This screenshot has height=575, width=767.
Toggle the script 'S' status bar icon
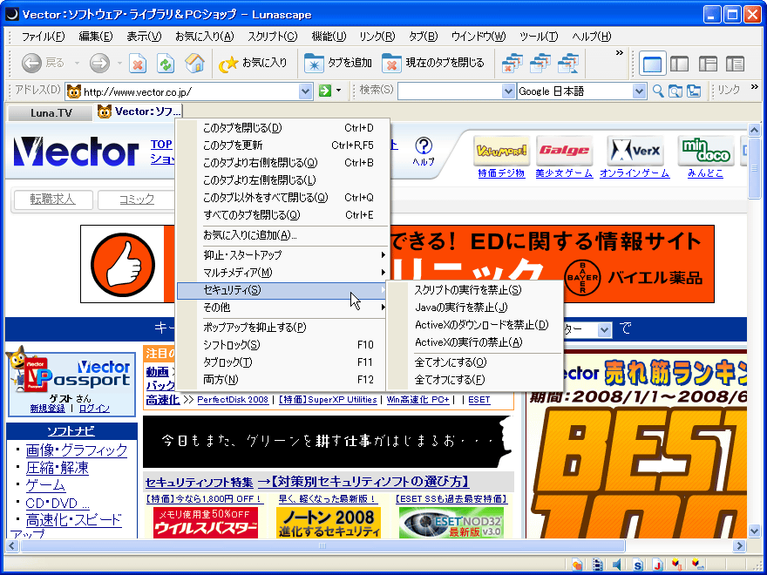pos(637,565)
